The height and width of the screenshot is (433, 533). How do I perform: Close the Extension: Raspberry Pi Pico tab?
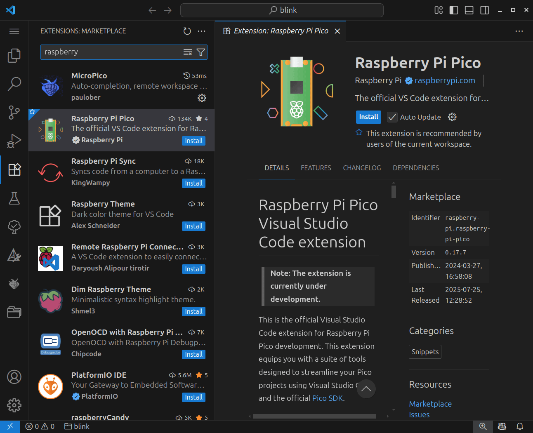(x=337, y=31)
